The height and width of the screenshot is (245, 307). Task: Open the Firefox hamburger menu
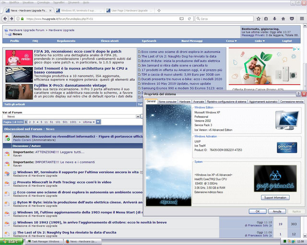(x=302, y=19)
